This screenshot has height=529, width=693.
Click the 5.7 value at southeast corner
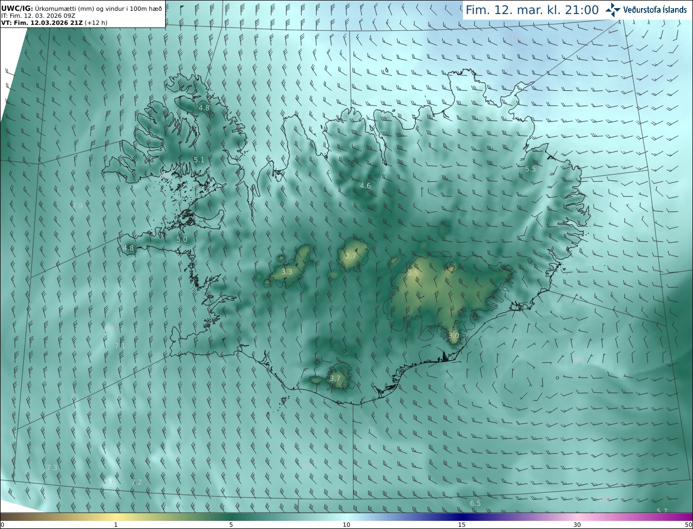pyautogui.click(x=662, y=511)
